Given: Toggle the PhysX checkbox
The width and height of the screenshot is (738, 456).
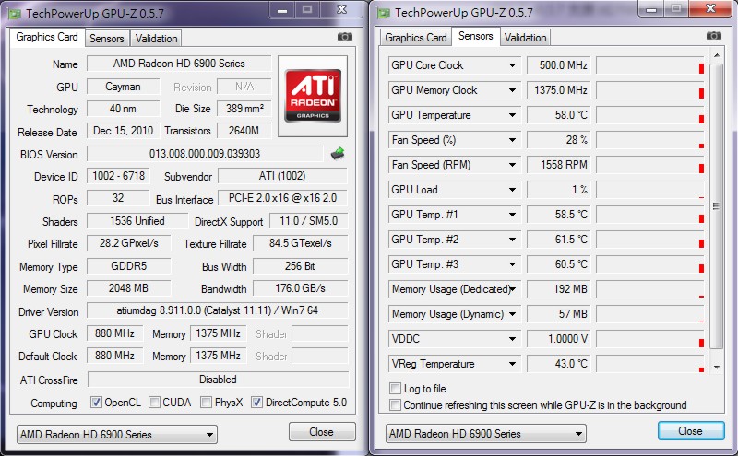Looking at the screenshot, I should pyautogui.click(x=206, y=403).
